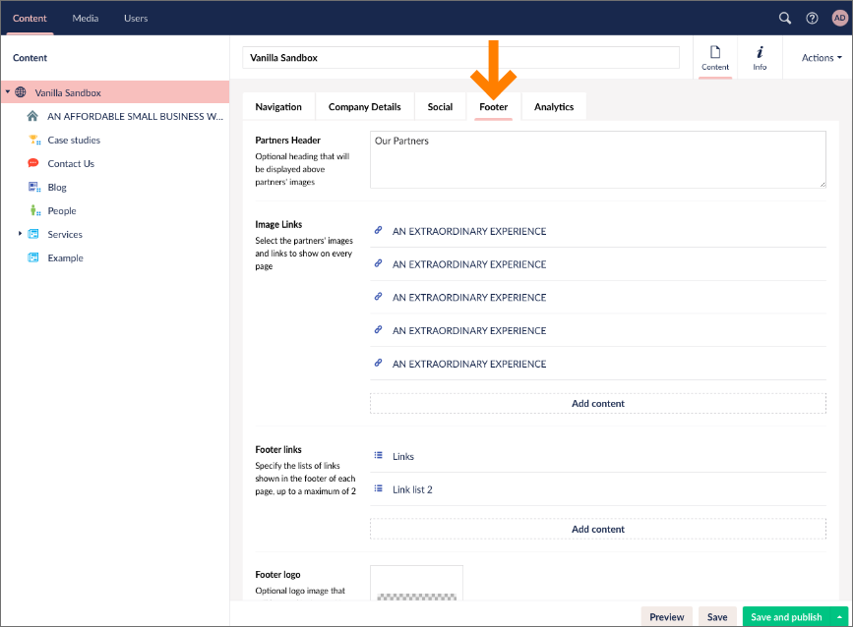Click the Save and publish button
Viewport: 853px width, 627px height.
787,617
